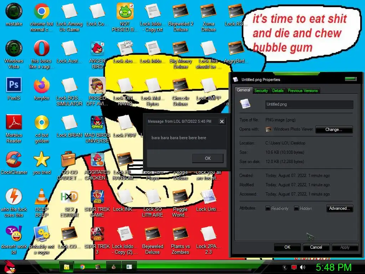Click the Morbius Reader PDF icon
The image size is (365, 274).
coord(14,122)
